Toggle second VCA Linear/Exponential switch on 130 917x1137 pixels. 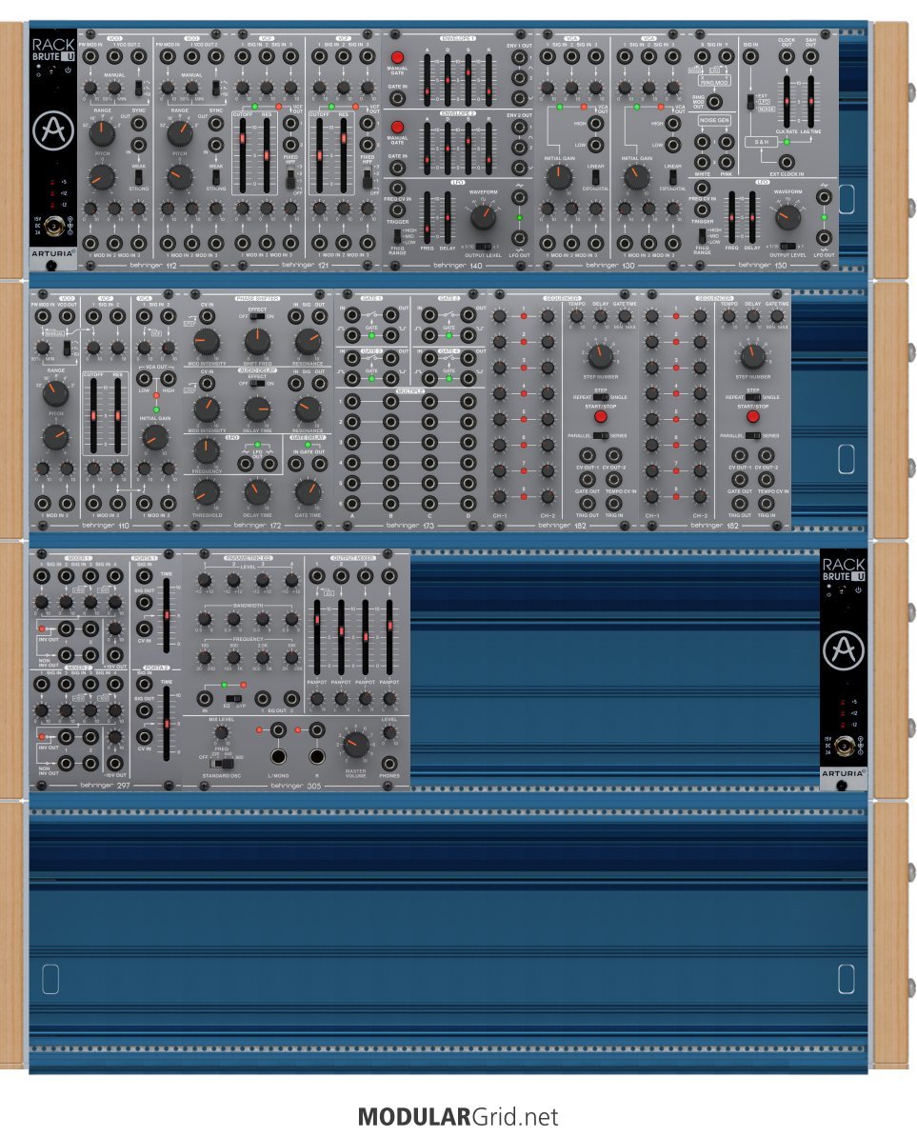click(672, 176)
